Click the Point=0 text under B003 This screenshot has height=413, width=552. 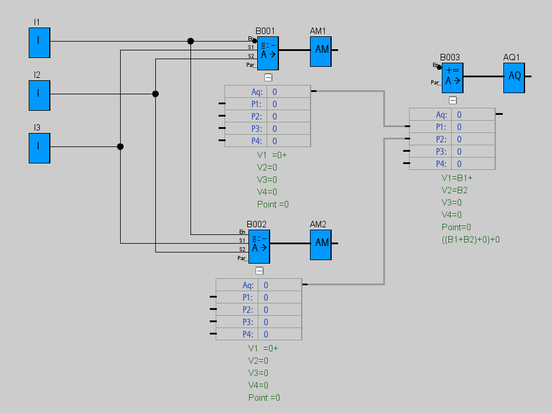coord(456,227)
